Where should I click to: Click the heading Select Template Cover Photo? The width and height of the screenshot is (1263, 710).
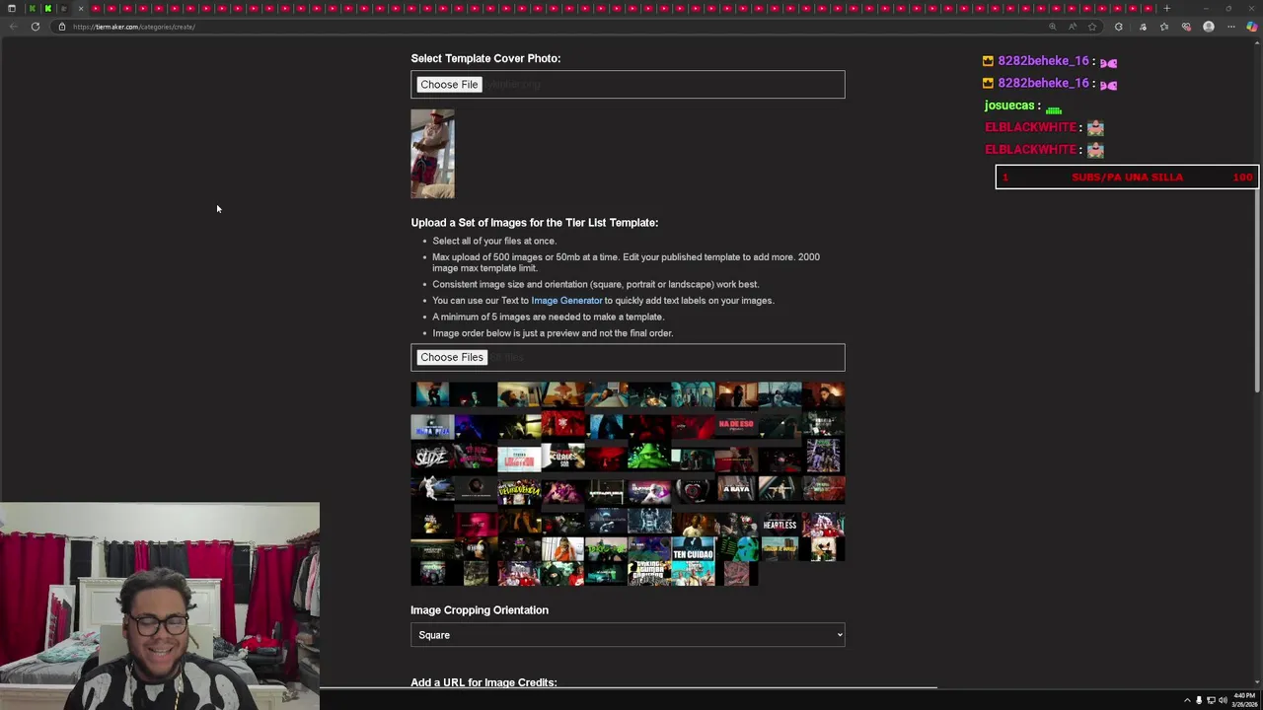pyautogui.click(x=485, y=58)
